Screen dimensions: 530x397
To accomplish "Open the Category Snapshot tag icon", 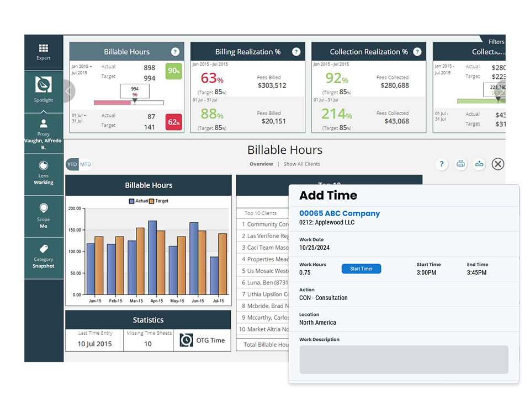I will tap(44, 249).
